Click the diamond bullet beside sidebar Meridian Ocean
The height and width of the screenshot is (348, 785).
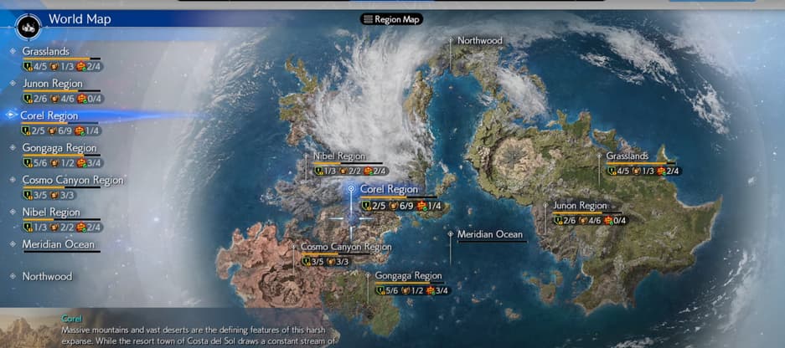13,244
